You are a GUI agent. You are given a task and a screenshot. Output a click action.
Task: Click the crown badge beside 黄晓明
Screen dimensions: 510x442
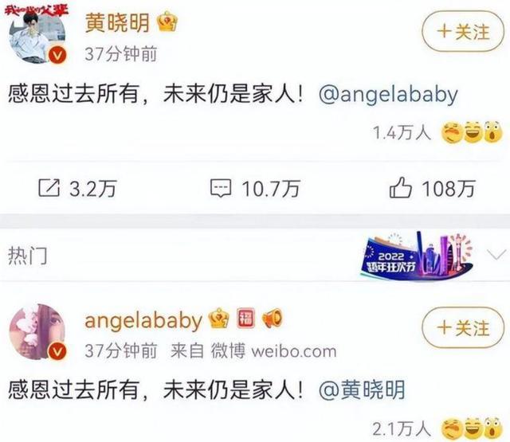[167, 22]
